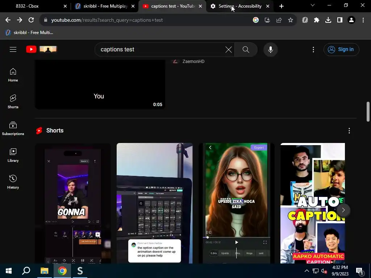Viewport: 371px width, 278px height.
Task: Start voice search with microphone
Action: [x=270, y=49]
